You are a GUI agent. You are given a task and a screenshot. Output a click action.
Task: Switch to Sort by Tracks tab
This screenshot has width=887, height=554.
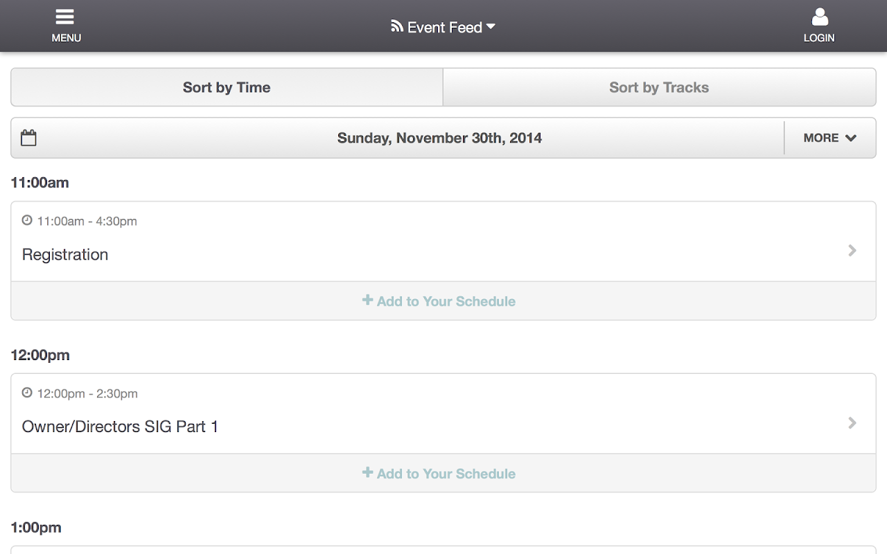tap(659, 87)
